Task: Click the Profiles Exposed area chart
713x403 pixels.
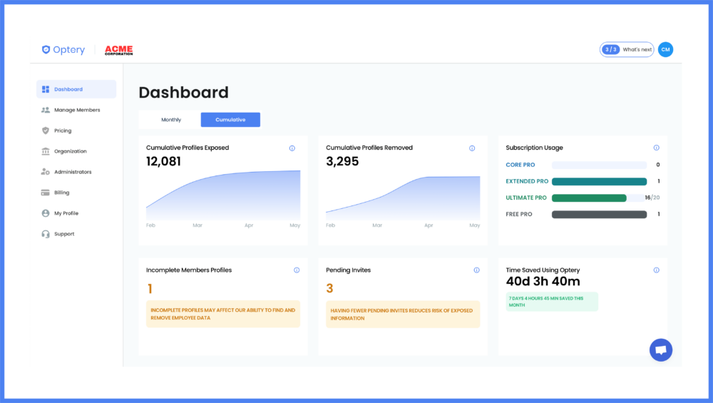Action: click(x=222, y=195)
